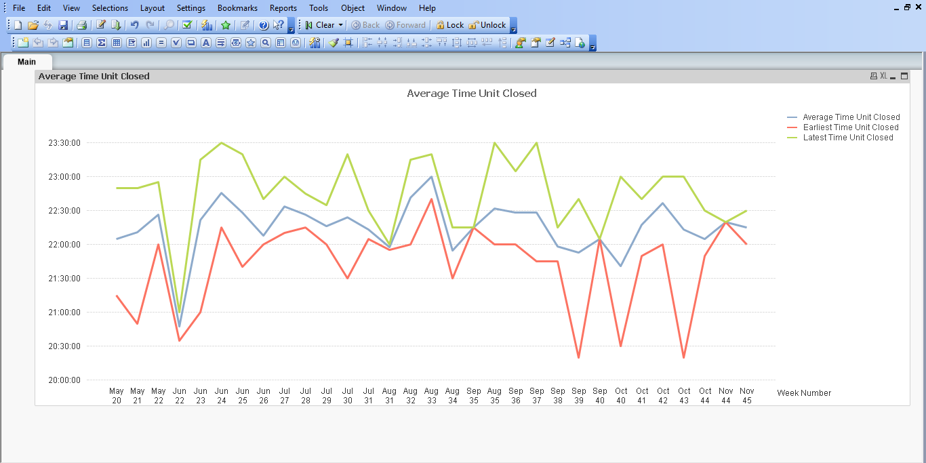The width and height of the screenshot is (926, 463).
Task: Open Current Selections with the green checkmark icon
Action: pyautogui.click(x=187, y=25)
